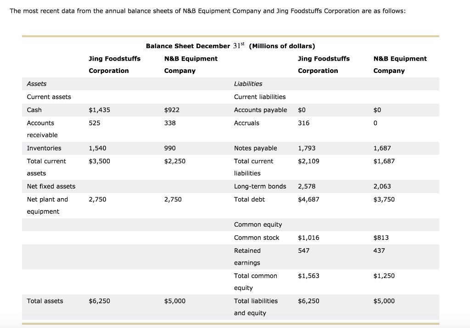Select the Accruals value 316

point(304,123)
